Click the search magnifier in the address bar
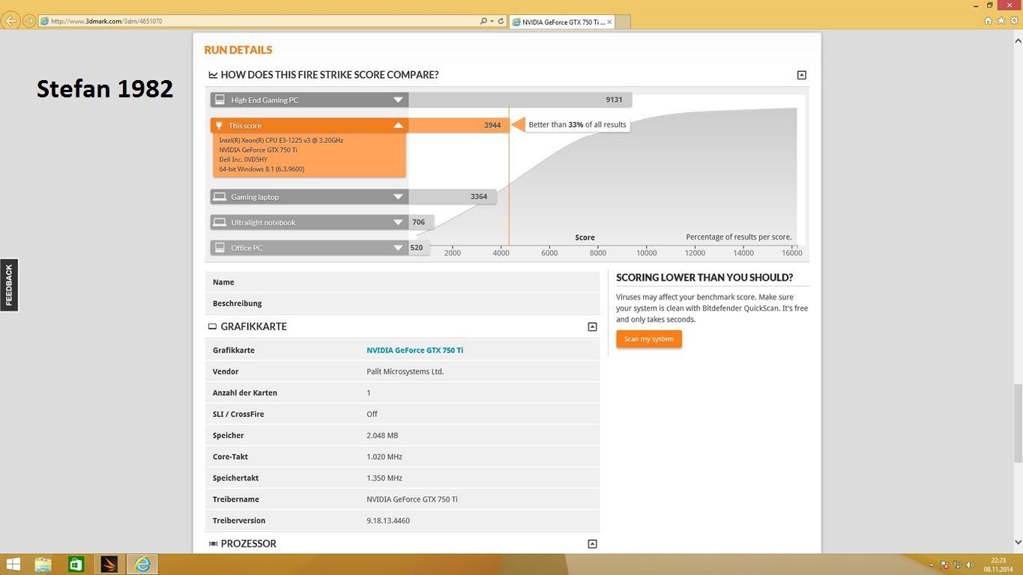 click(x=483, y=21)
